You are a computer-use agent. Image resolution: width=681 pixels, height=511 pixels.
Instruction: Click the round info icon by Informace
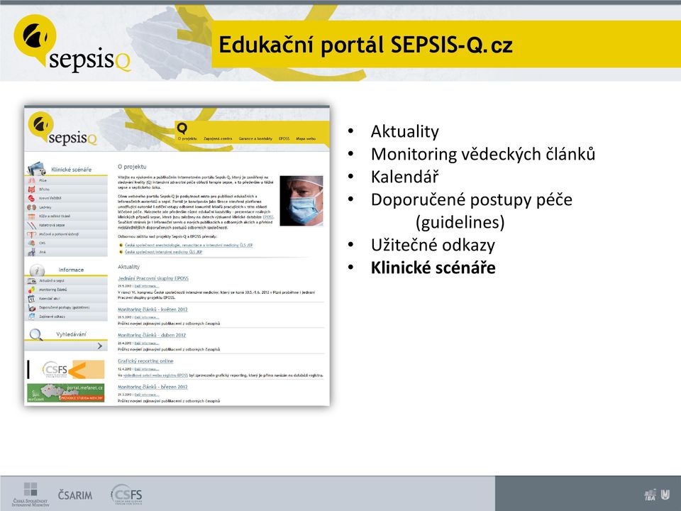point(37,270)
